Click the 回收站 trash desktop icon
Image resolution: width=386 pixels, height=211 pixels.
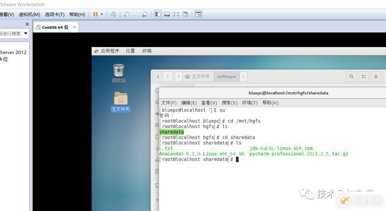click(x=119, y=73)
